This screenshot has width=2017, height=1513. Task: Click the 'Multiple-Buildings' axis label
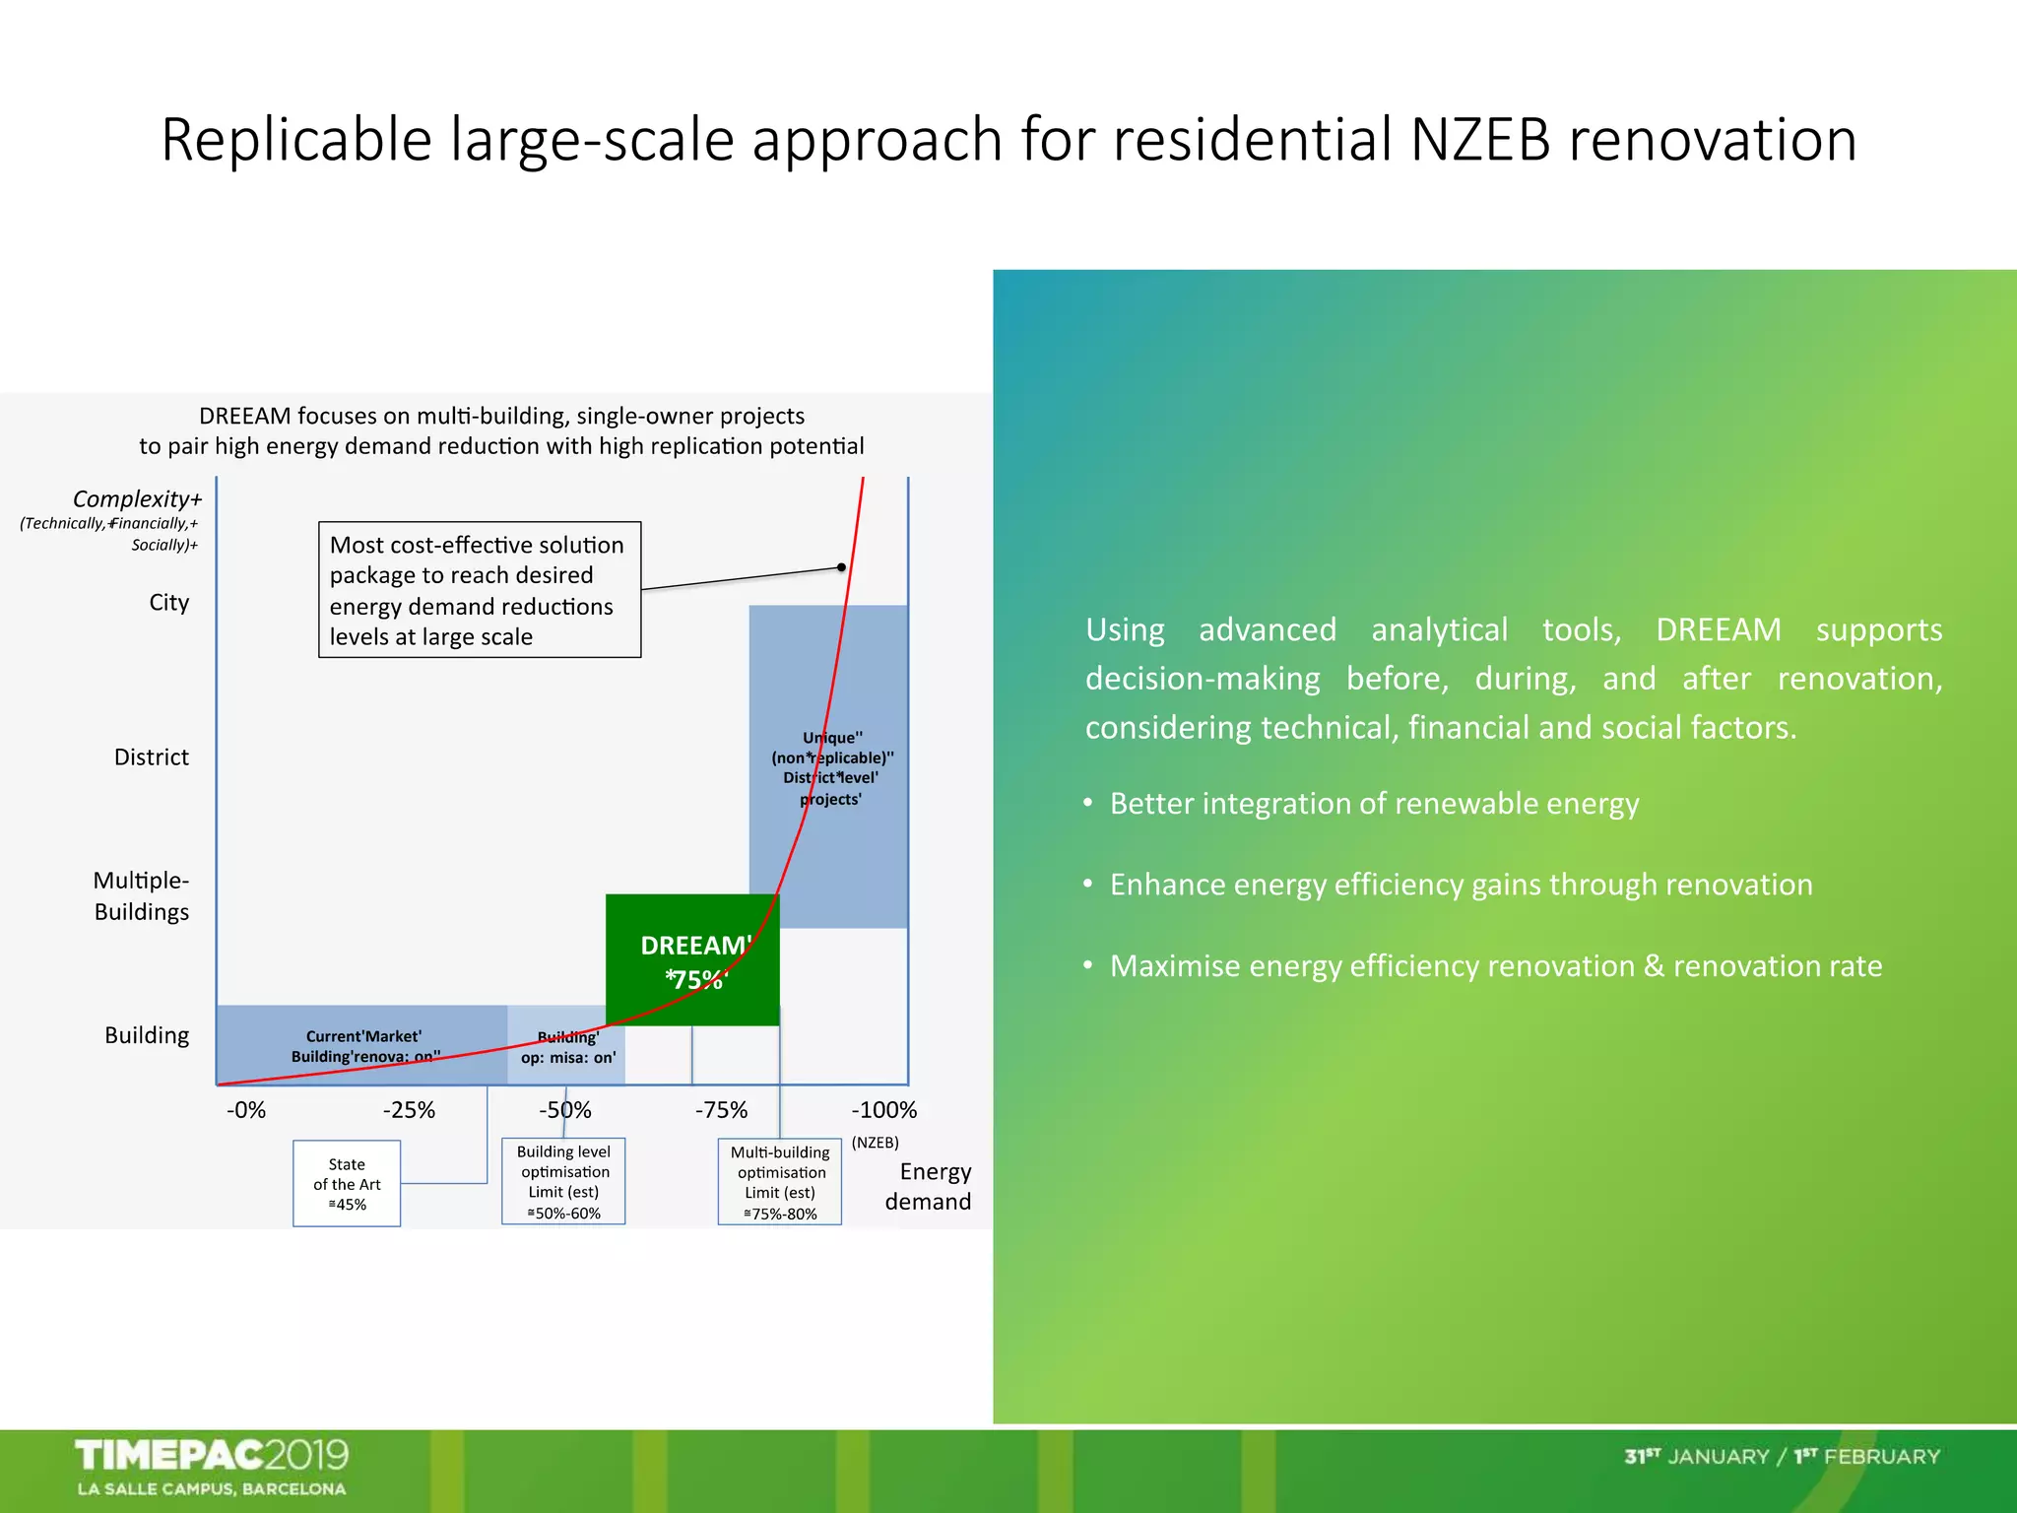pyautogui.click(x=141, y=896)
